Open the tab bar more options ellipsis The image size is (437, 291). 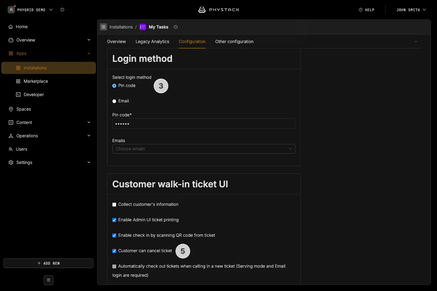(x=416, y=42)
